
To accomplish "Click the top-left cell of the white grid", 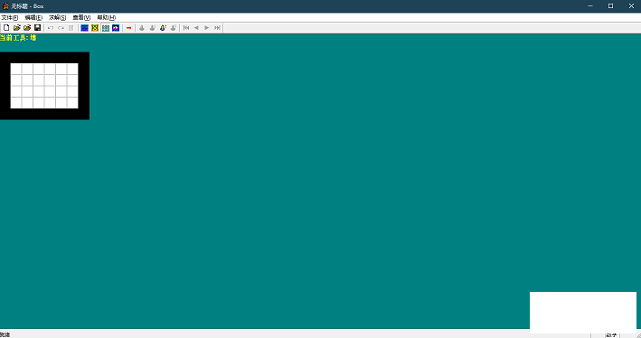I will coord(16,69).
